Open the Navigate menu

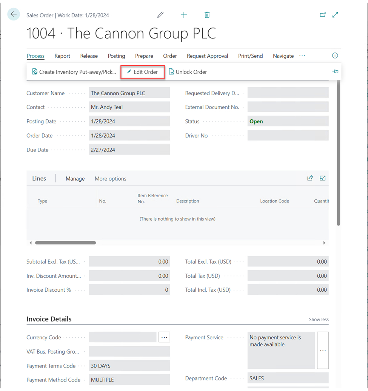283,56
